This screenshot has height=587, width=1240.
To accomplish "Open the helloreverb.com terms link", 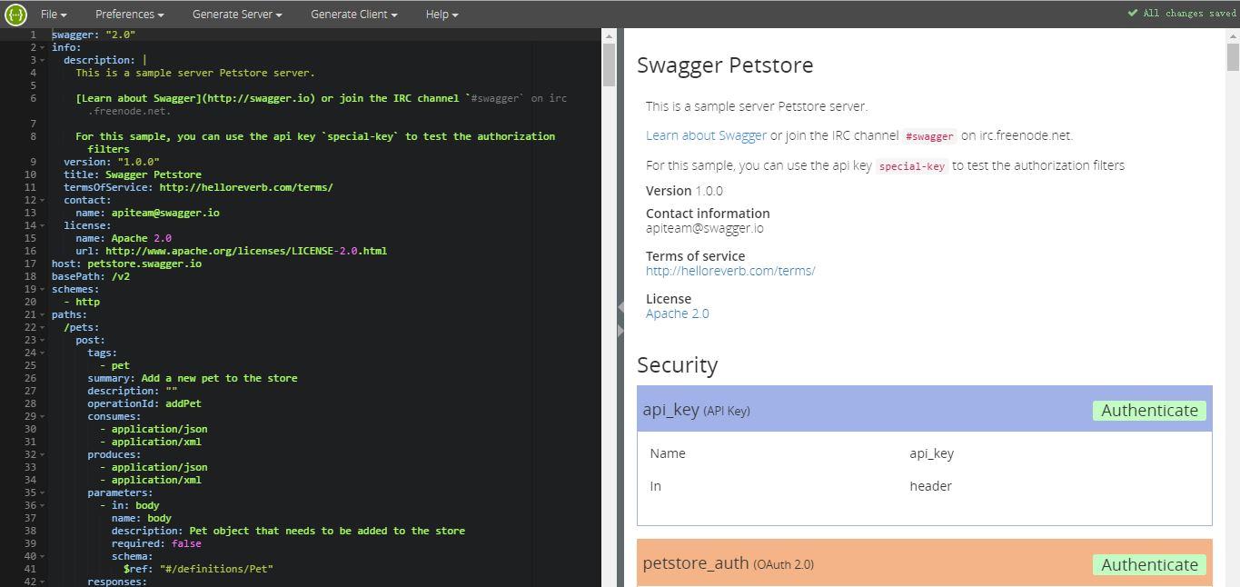I will pos(730,271).
